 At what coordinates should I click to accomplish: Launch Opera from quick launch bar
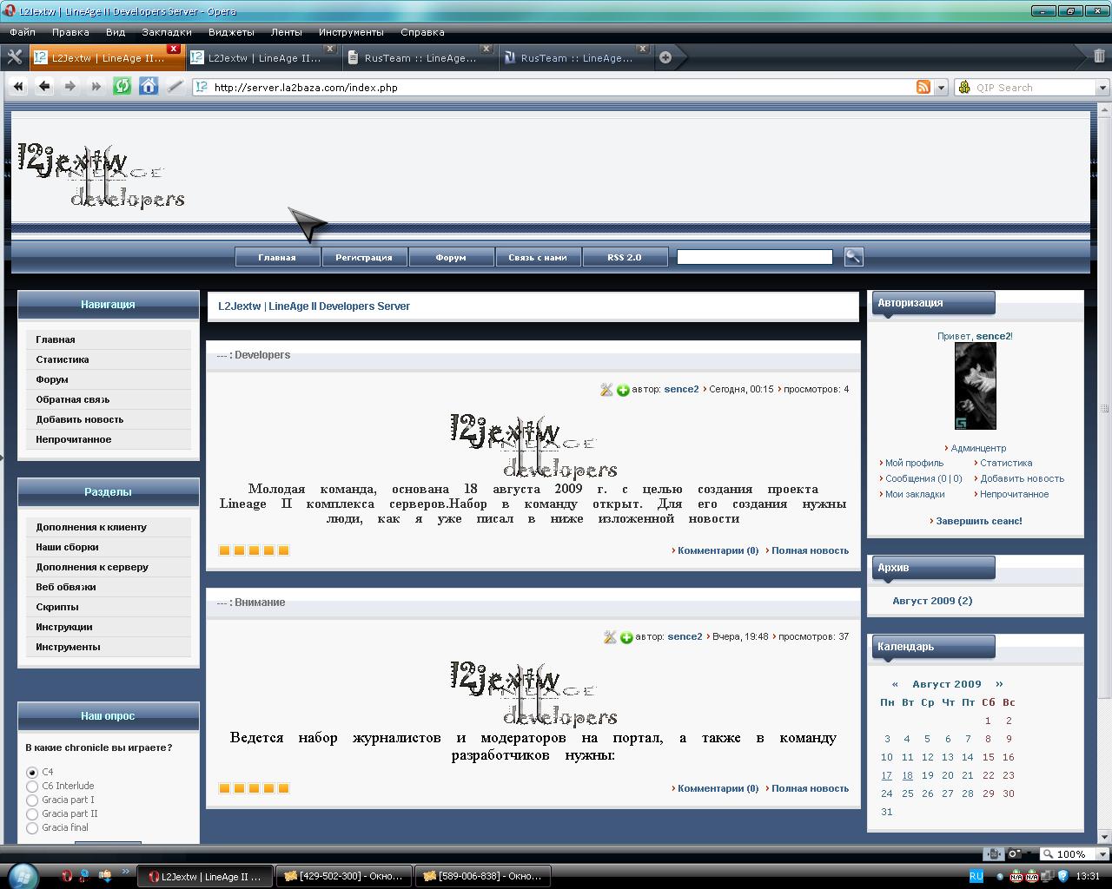[67, 876]
